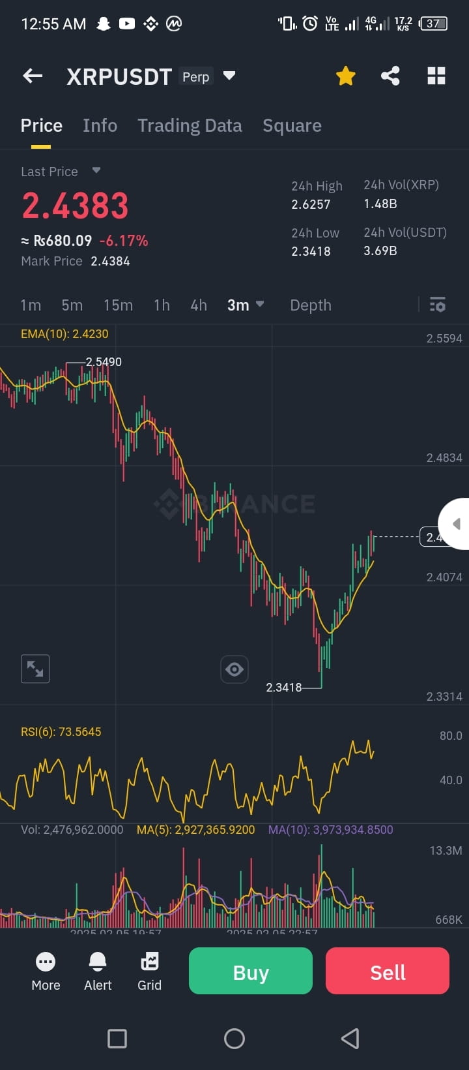Switch to the Info tab
This screenshot has width=469, height=1070.
[100, 125]
